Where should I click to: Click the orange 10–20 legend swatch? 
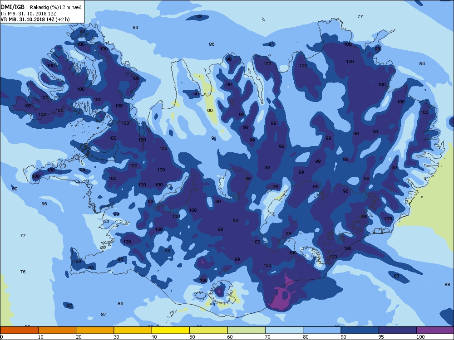point(57,330)
